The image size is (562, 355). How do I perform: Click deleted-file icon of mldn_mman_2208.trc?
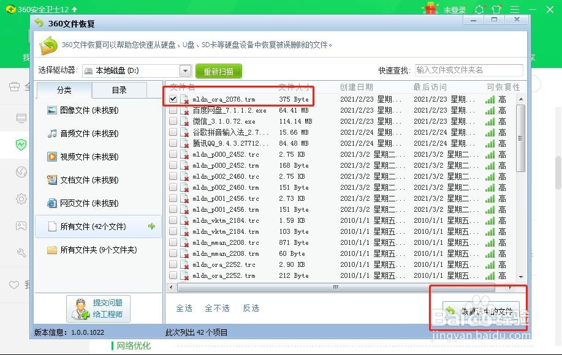(184, 243)
